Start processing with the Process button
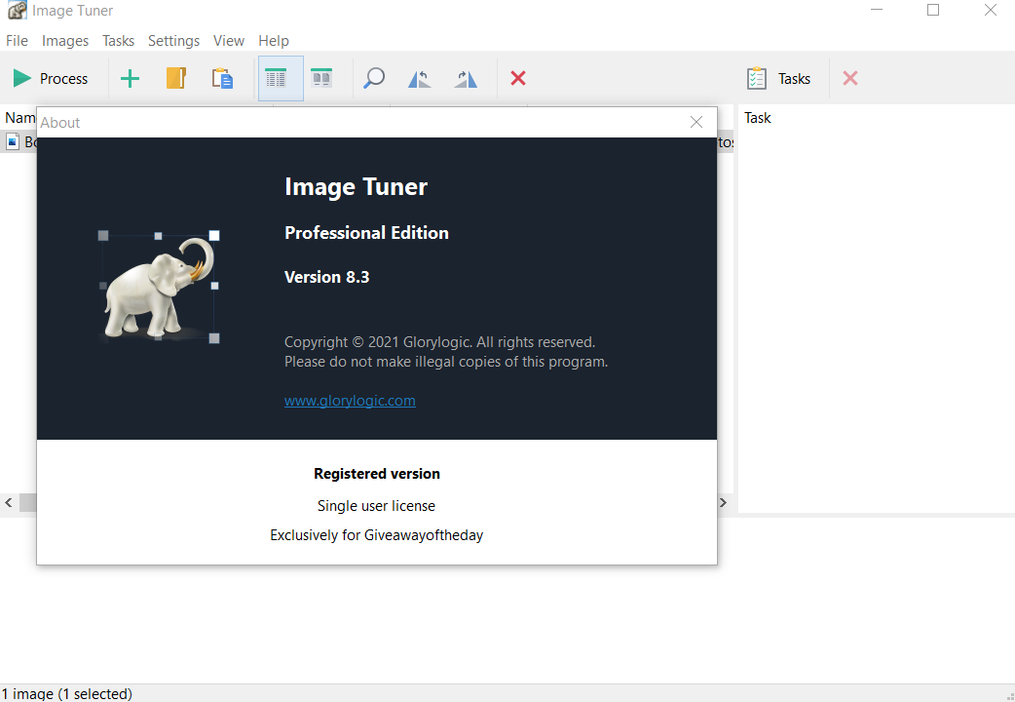Viewport: 1015px width, 702px height. point(51,78)
